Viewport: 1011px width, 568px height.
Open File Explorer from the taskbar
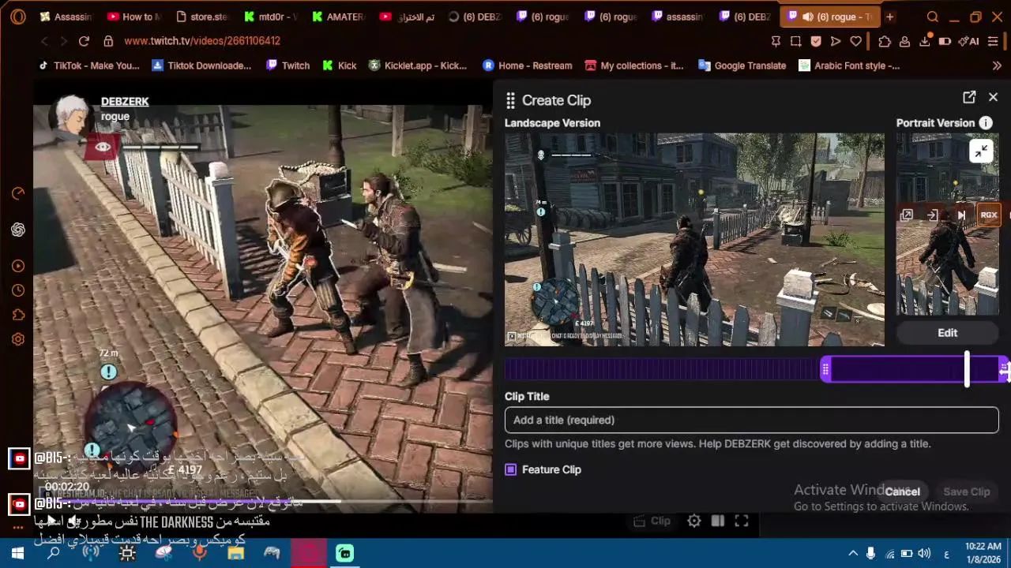(x=235, y=554)
